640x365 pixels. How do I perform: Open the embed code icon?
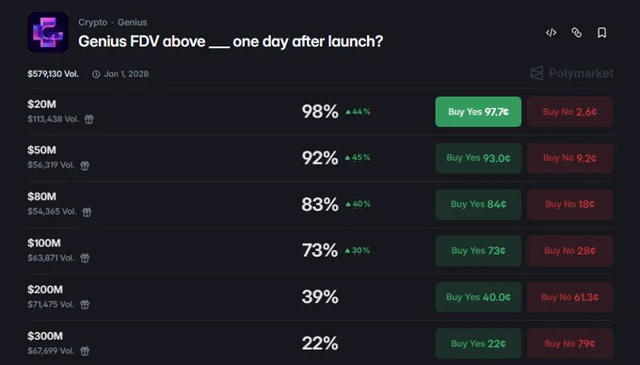(x=551, y=33)
